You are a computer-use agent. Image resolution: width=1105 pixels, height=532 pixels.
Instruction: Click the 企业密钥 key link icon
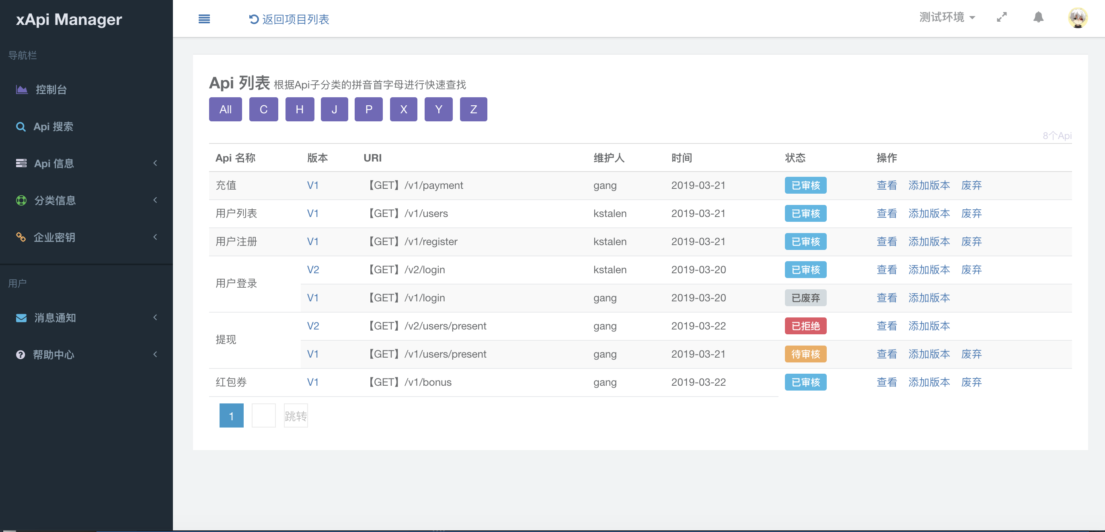pyautogui.click(x=21, y=237)
